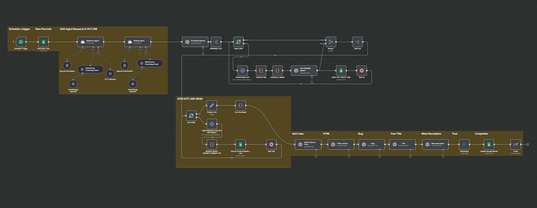Open the Grab New Topic sheets node

pos(43,42)
